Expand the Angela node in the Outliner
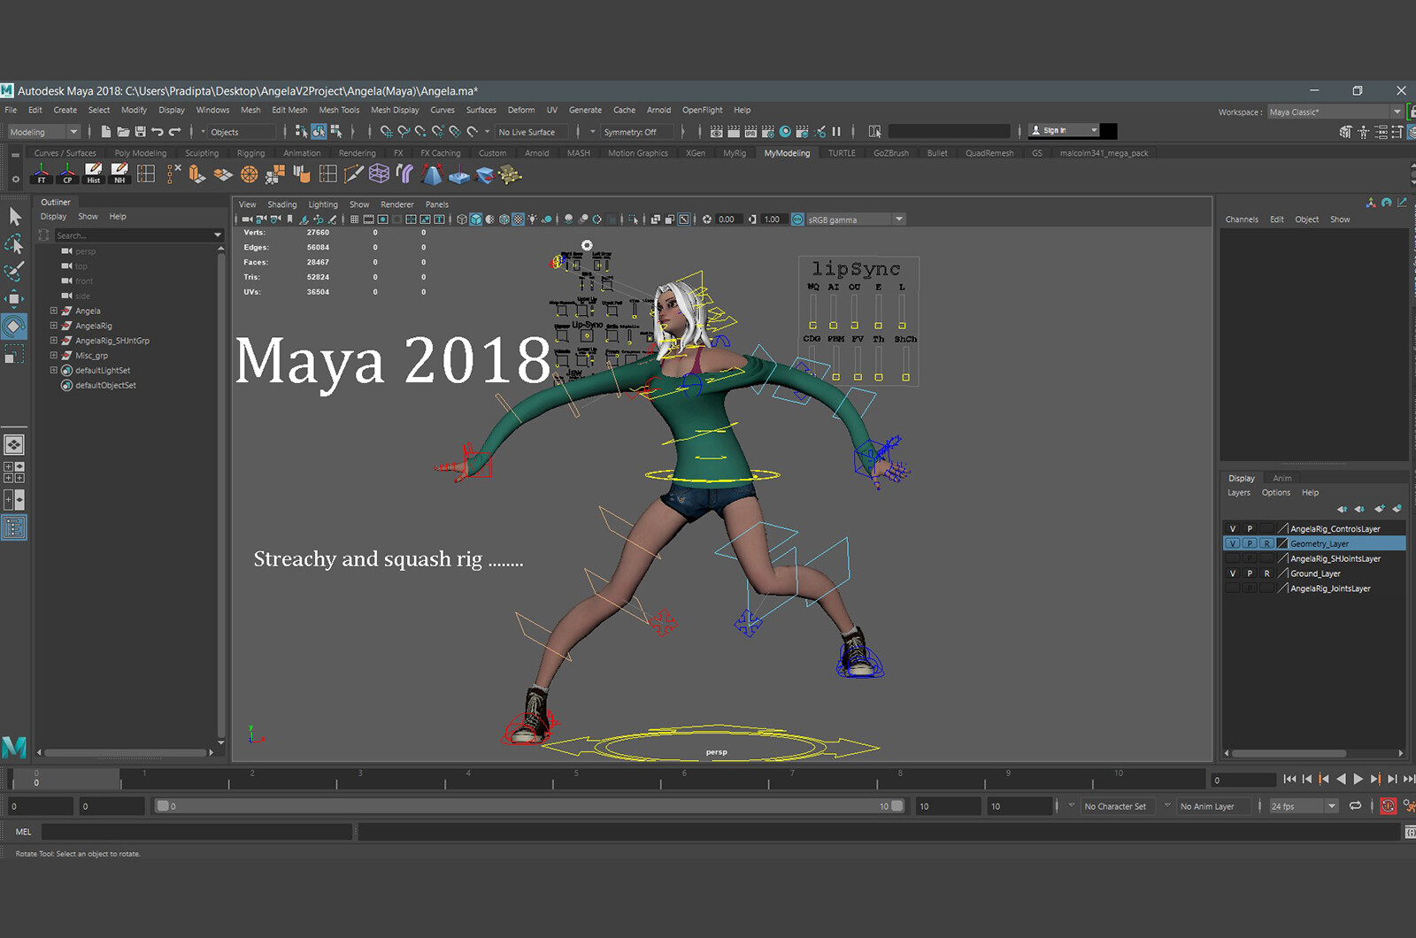Screen dimensions: 1416x938 pyautogui.click(x=54, y=311)
